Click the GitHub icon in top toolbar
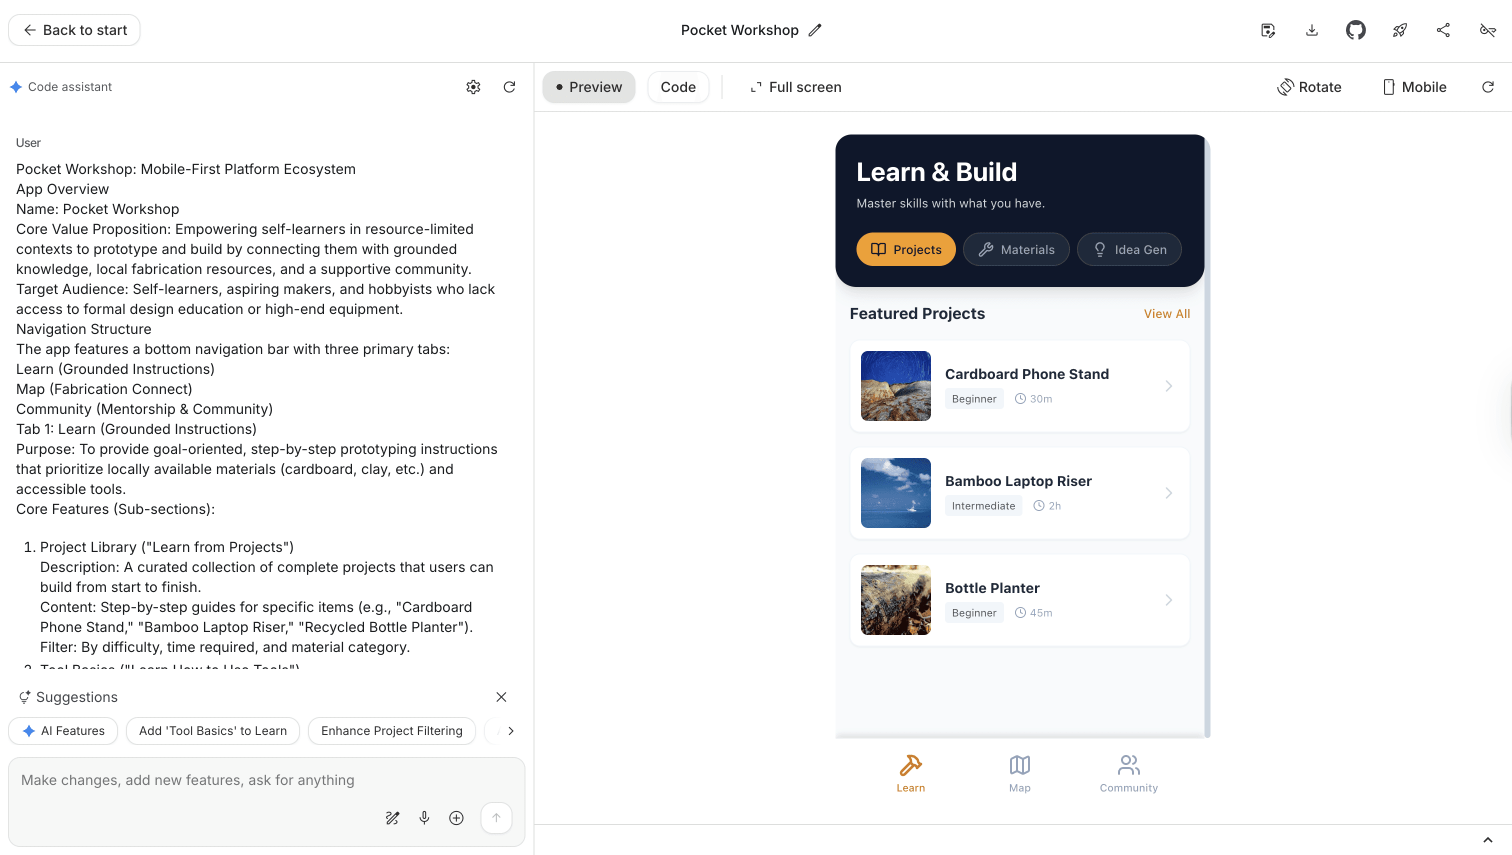 point(1355,30)
